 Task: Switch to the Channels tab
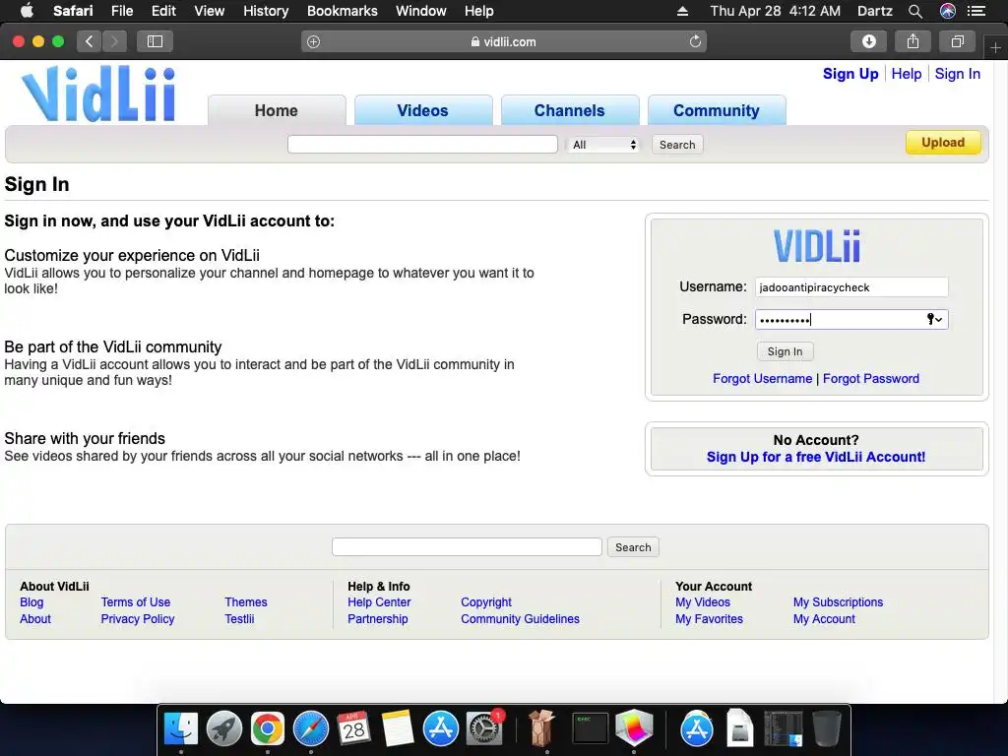[570, 110]
